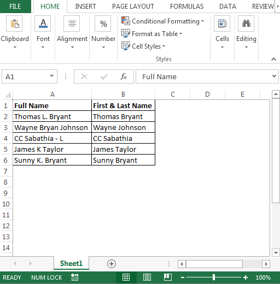The width and height of the screenshot is (280, 284).
Task: Click the Number percent icon
Action: pyautogui.click(x=103, y=23)
